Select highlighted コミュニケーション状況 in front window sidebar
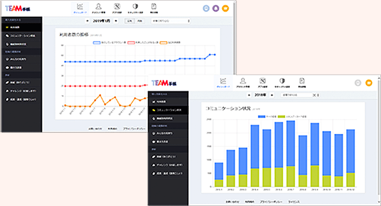This screenshot has height=206, width=381. pos(168,110)
